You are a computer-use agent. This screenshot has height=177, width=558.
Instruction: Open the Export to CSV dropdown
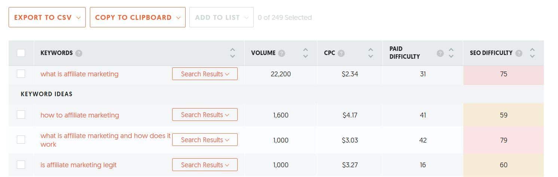[47, 17]
